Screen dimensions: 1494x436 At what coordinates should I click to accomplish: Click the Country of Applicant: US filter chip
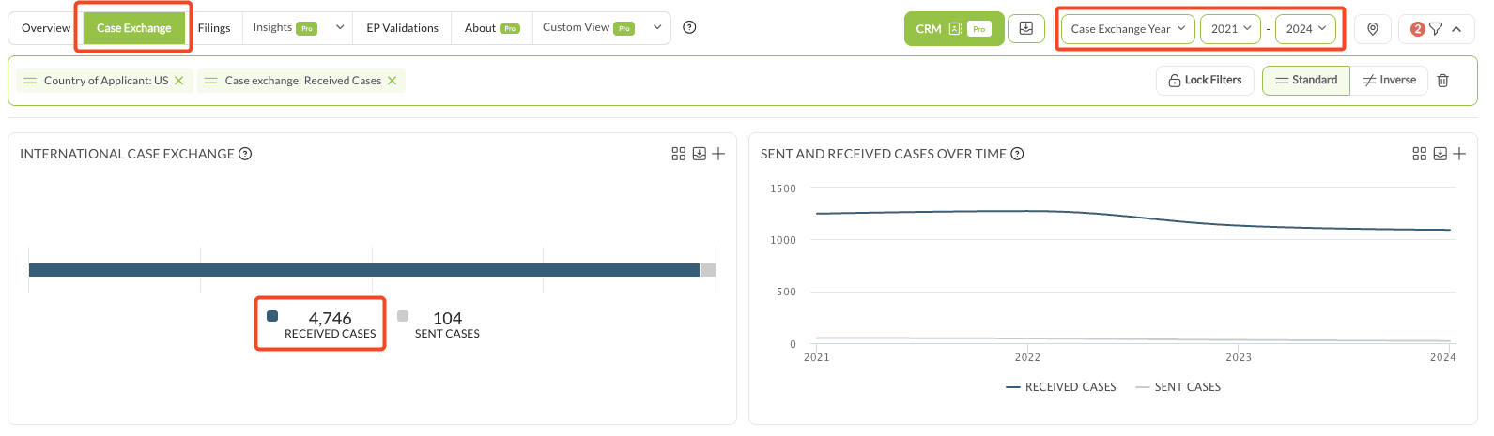coord(105,81)
